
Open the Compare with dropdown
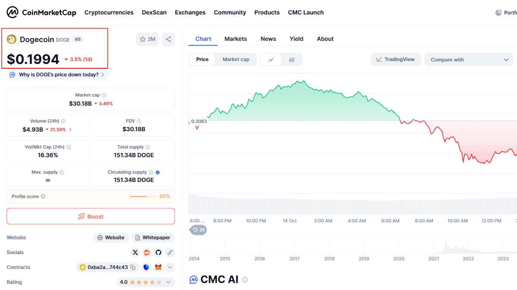click(469, 60)
